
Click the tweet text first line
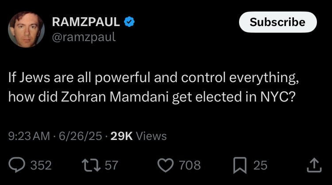coord(154,78)
